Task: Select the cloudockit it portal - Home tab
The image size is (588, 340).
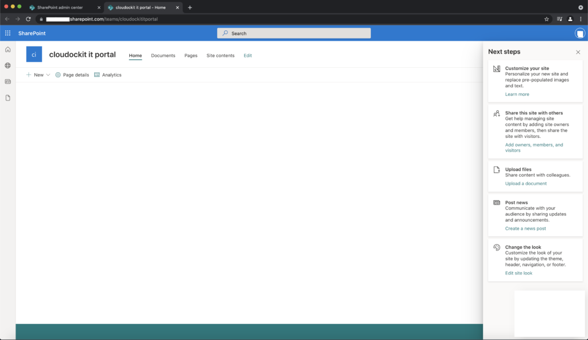Action: click(143, 7)
